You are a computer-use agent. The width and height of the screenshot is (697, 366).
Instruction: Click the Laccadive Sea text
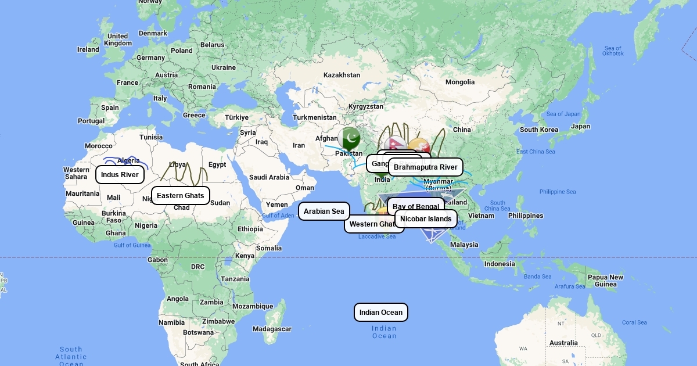point(377,236)
